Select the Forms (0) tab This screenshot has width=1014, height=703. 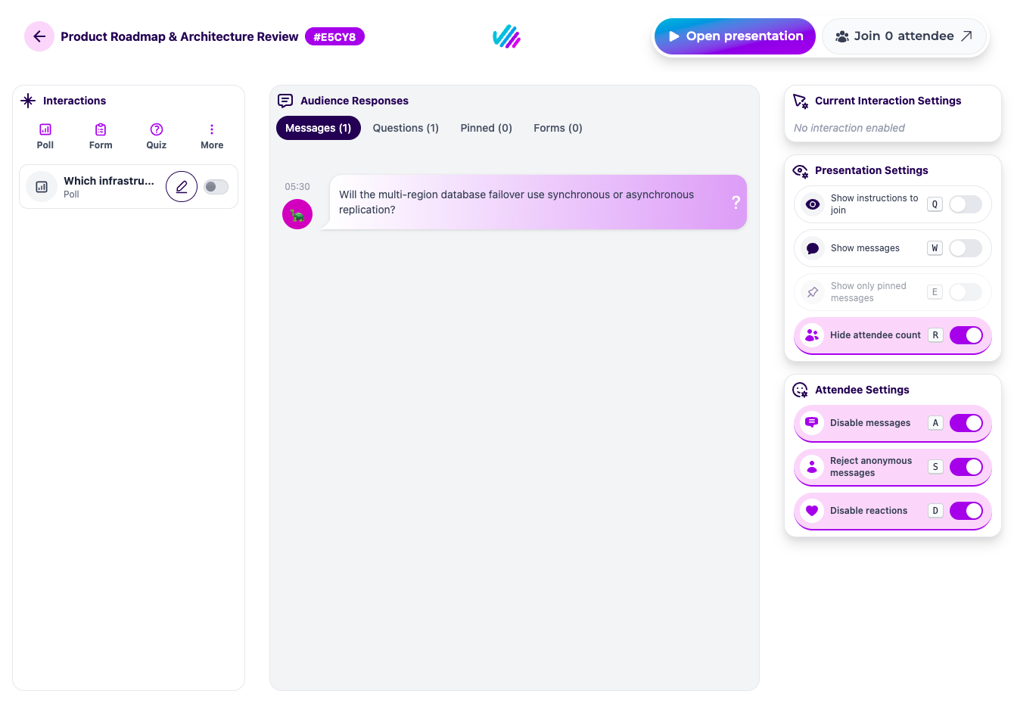pyautogui.click(x=558, y=128)
